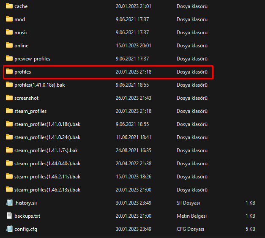Click the steam_profiles(1.41.1.7s).bak folder icon
Screen dimensions: 265x238
[9, 150]
